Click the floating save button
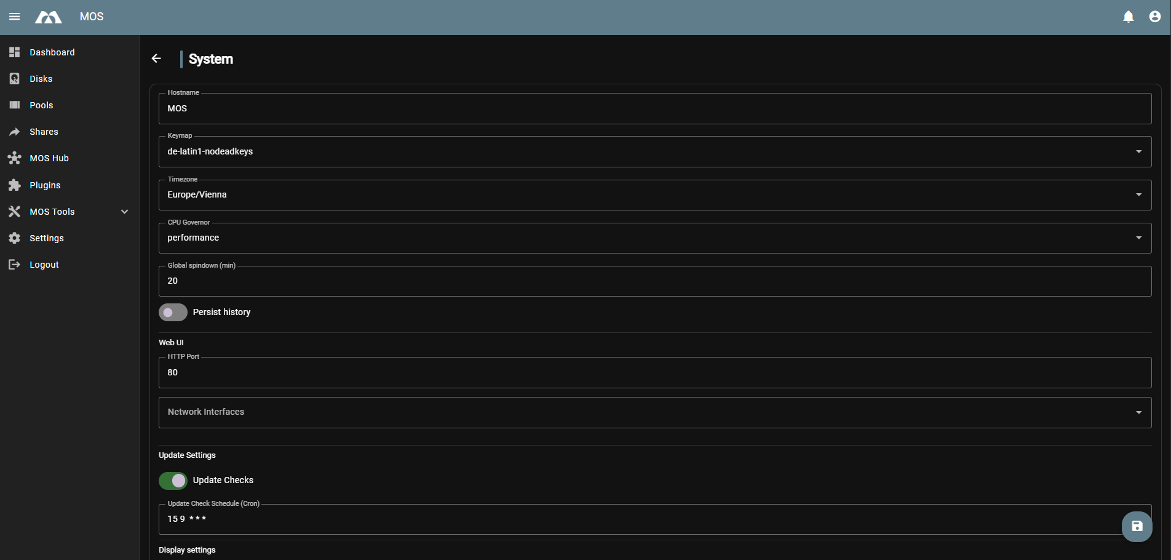This screenshot has width=1171, height=560. [x=1137, y=526]
